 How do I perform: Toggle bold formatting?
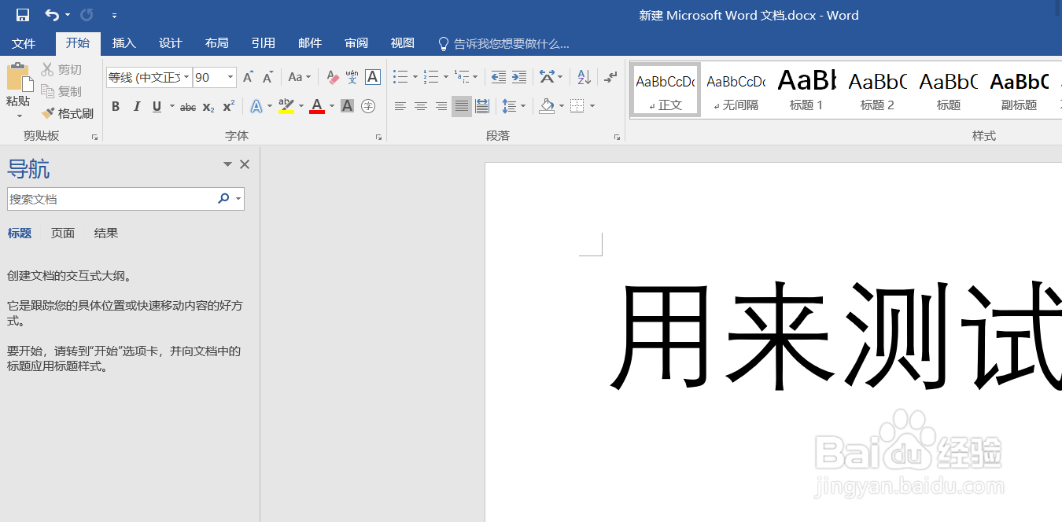115,106
